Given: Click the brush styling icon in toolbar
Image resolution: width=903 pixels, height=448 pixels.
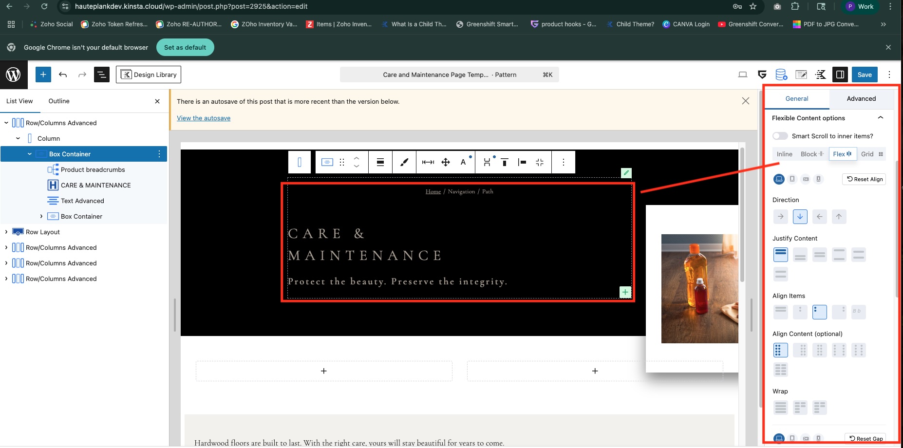Looking at the screenshot, I should pos(404,162).
